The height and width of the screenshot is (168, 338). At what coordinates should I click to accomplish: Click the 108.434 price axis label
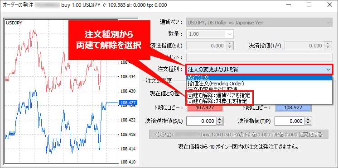click(128, 76)
